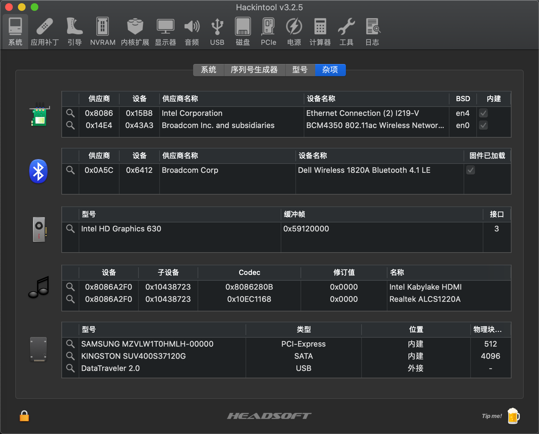Screen dimensions: 539x434
Task: Open the 日志 logs section
Action: click(x=372, y=32)
